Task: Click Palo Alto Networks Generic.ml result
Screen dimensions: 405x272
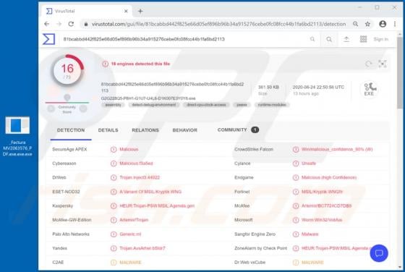Action: pos(130,234)
